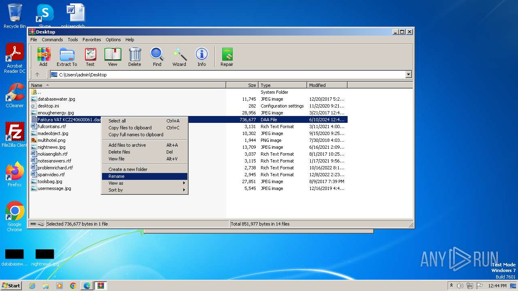Open the Options menu

pyautogui.click(x=113, y=40)
